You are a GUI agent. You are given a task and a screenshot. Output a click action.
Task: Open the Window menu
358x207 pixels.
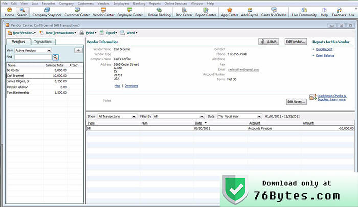click(x=196, y=3)
